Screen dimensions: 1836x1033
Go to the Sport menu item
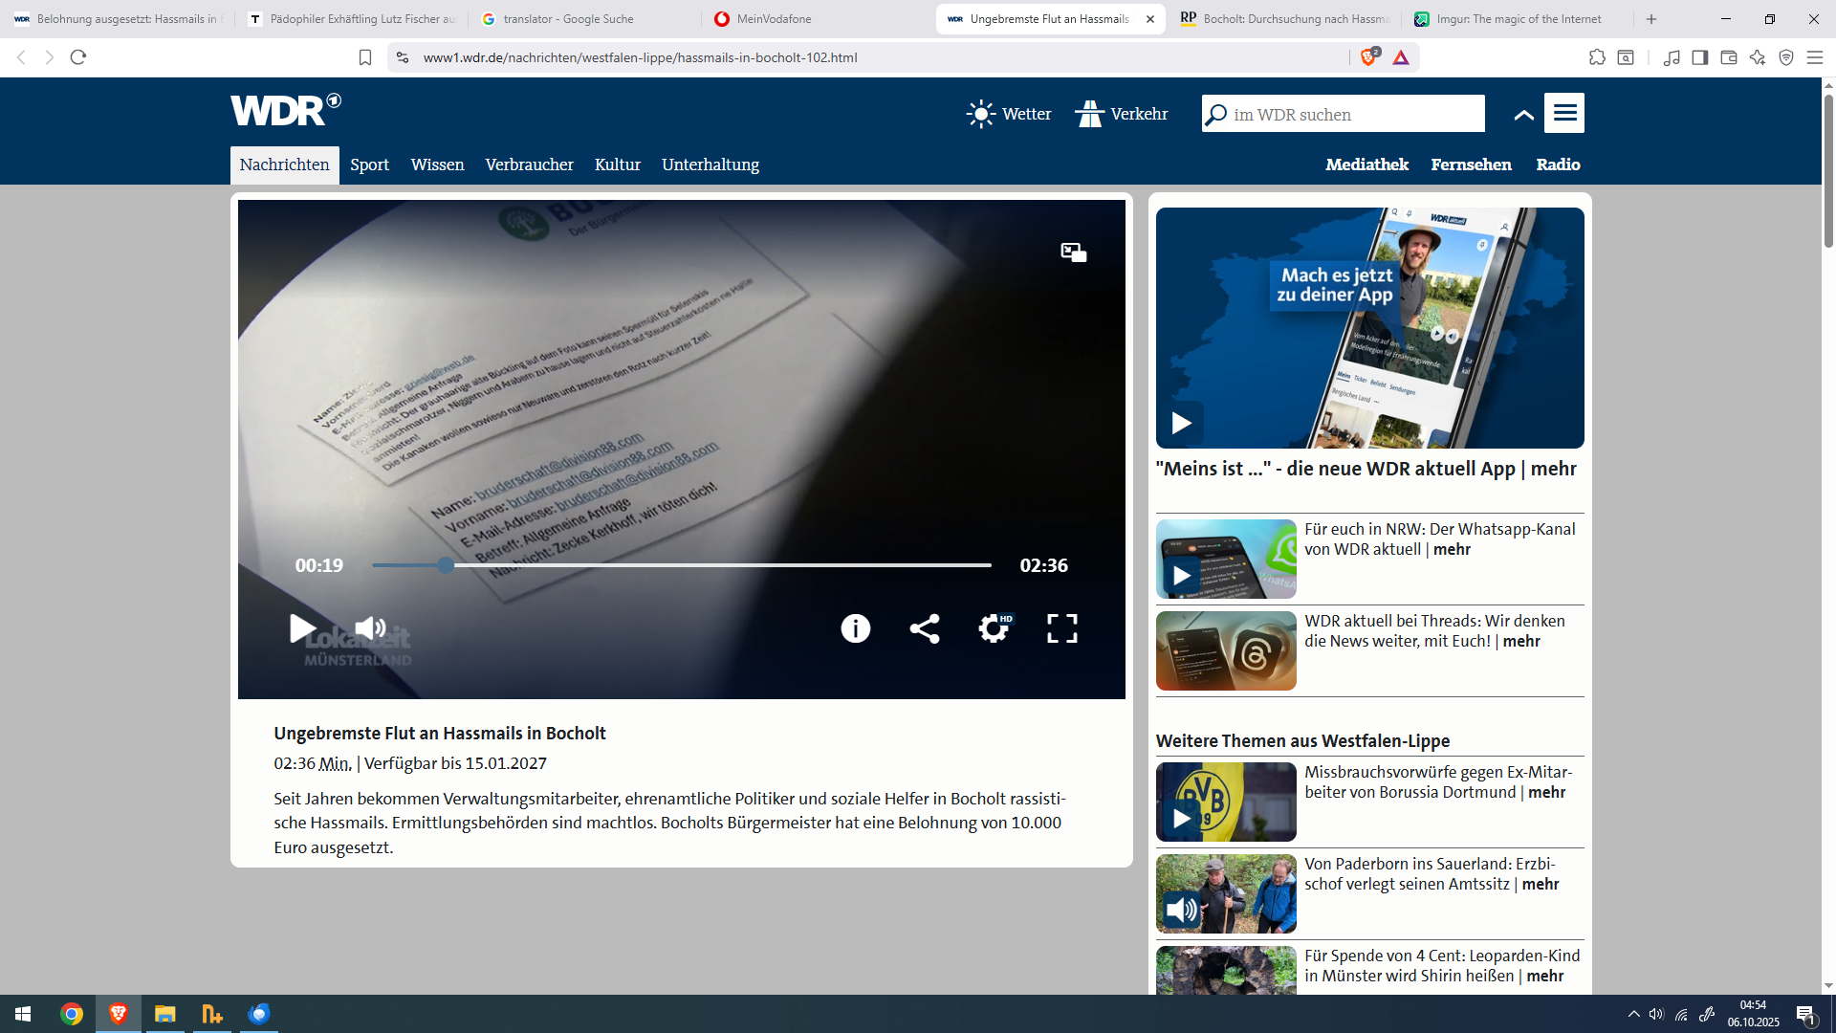click(x=369, y=165)
